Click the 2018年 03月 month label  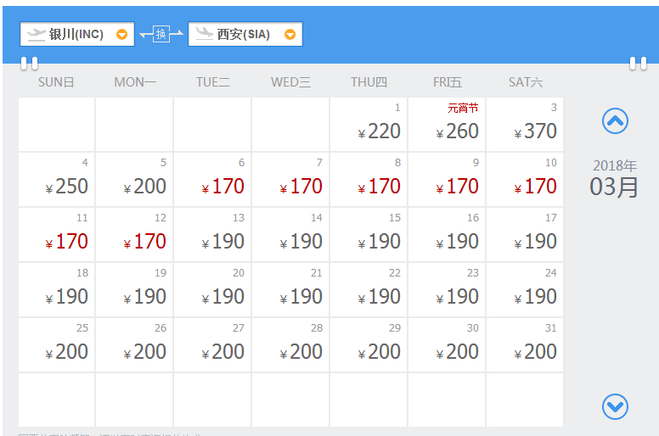pyautogui.click(x=614, y=178)
